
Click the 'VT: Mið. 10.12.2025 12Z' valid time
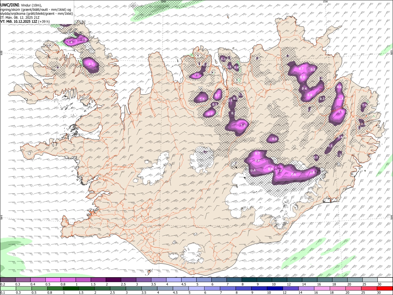coord(19,22)
